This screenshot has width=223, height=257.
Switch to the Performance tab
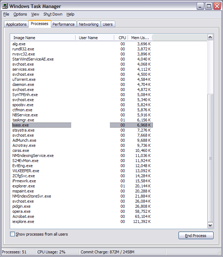coord(64,24)
